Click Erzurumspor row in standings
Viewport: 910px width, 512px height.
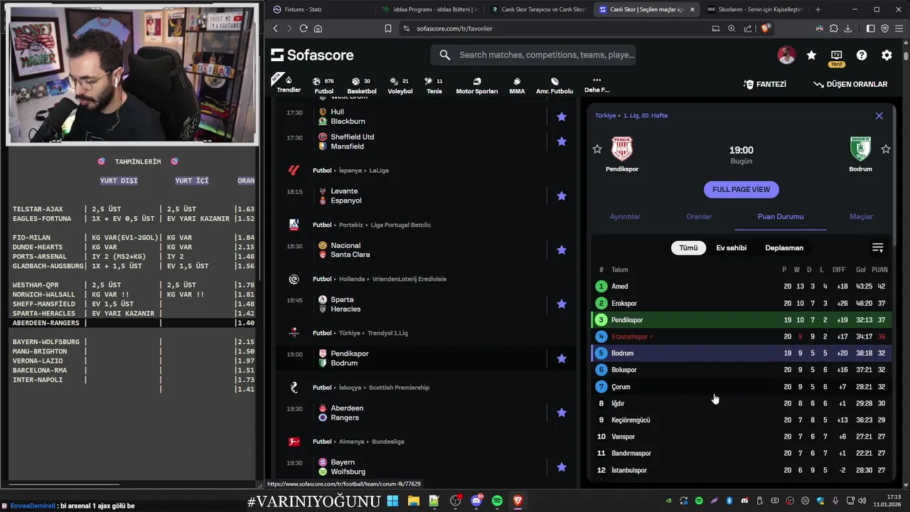click(742, 336)
